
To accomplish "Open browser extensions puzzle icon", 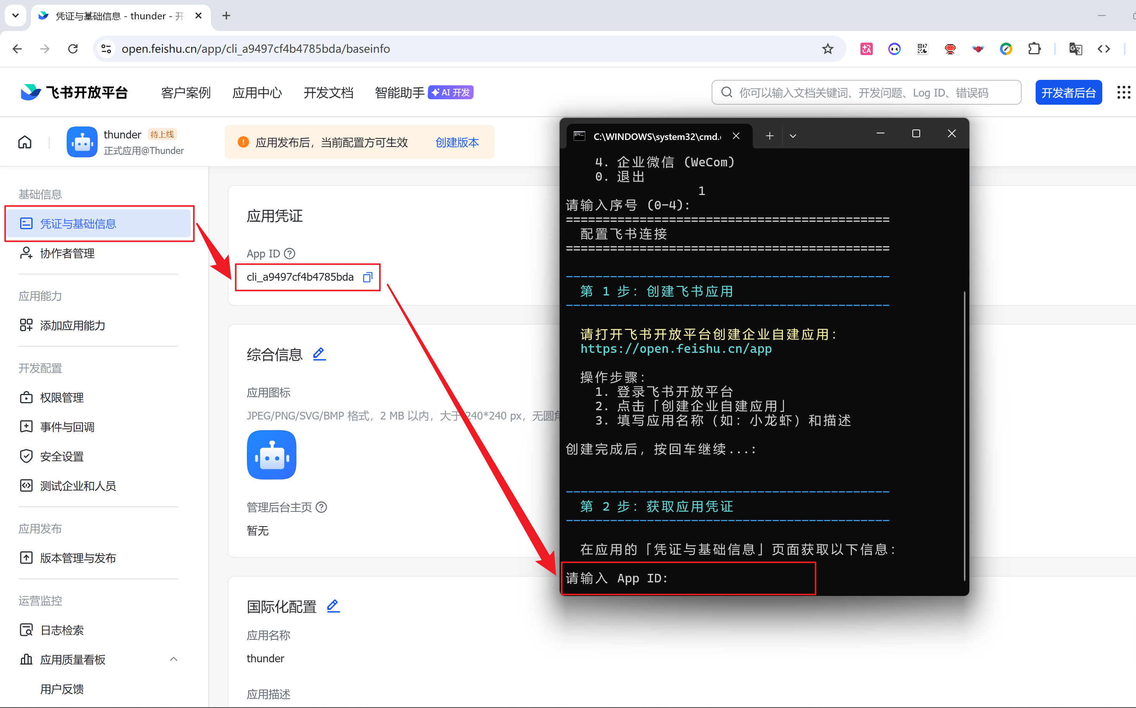I will click(x=1034, y=49).
